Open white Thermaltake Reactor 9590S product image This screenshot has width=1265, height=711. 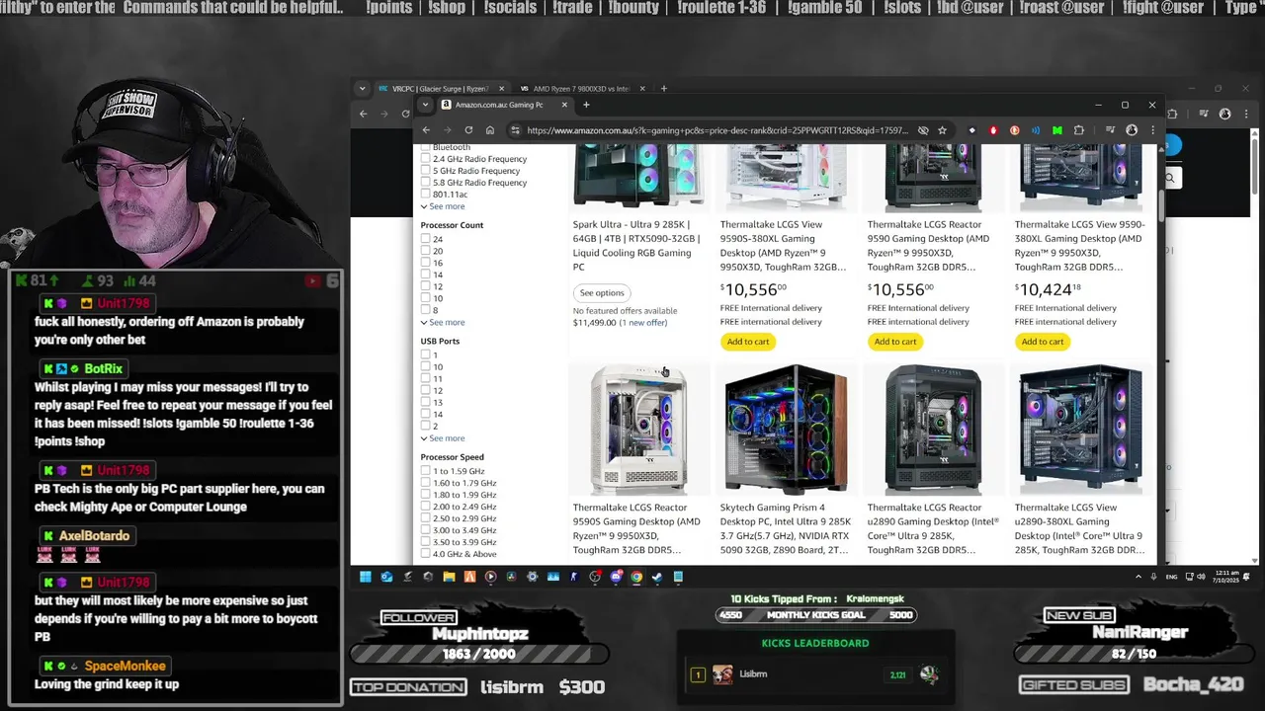tap(637, 429)
